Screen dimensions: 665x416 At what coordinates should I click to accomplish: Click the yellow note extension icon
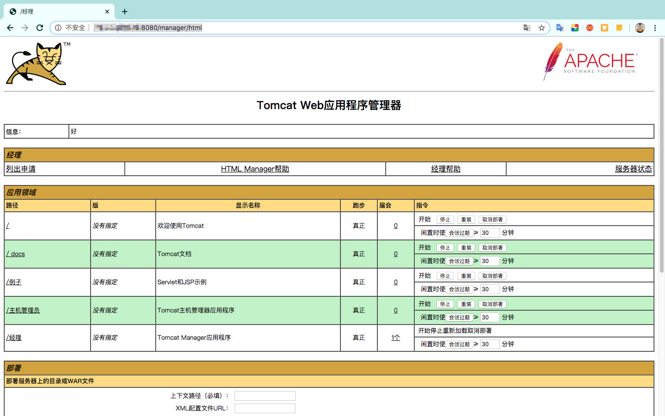pyautogui.click(x=619, y=28)
